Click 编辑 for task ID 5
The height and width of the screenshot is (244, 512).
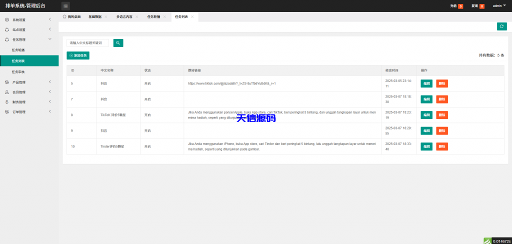coord(426,83)
